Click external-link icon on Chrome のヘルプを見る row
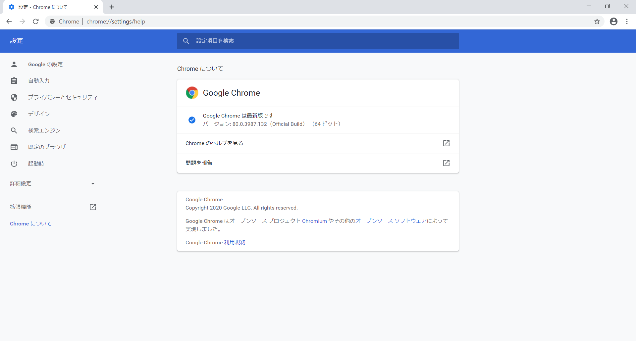 coord(446,143)
